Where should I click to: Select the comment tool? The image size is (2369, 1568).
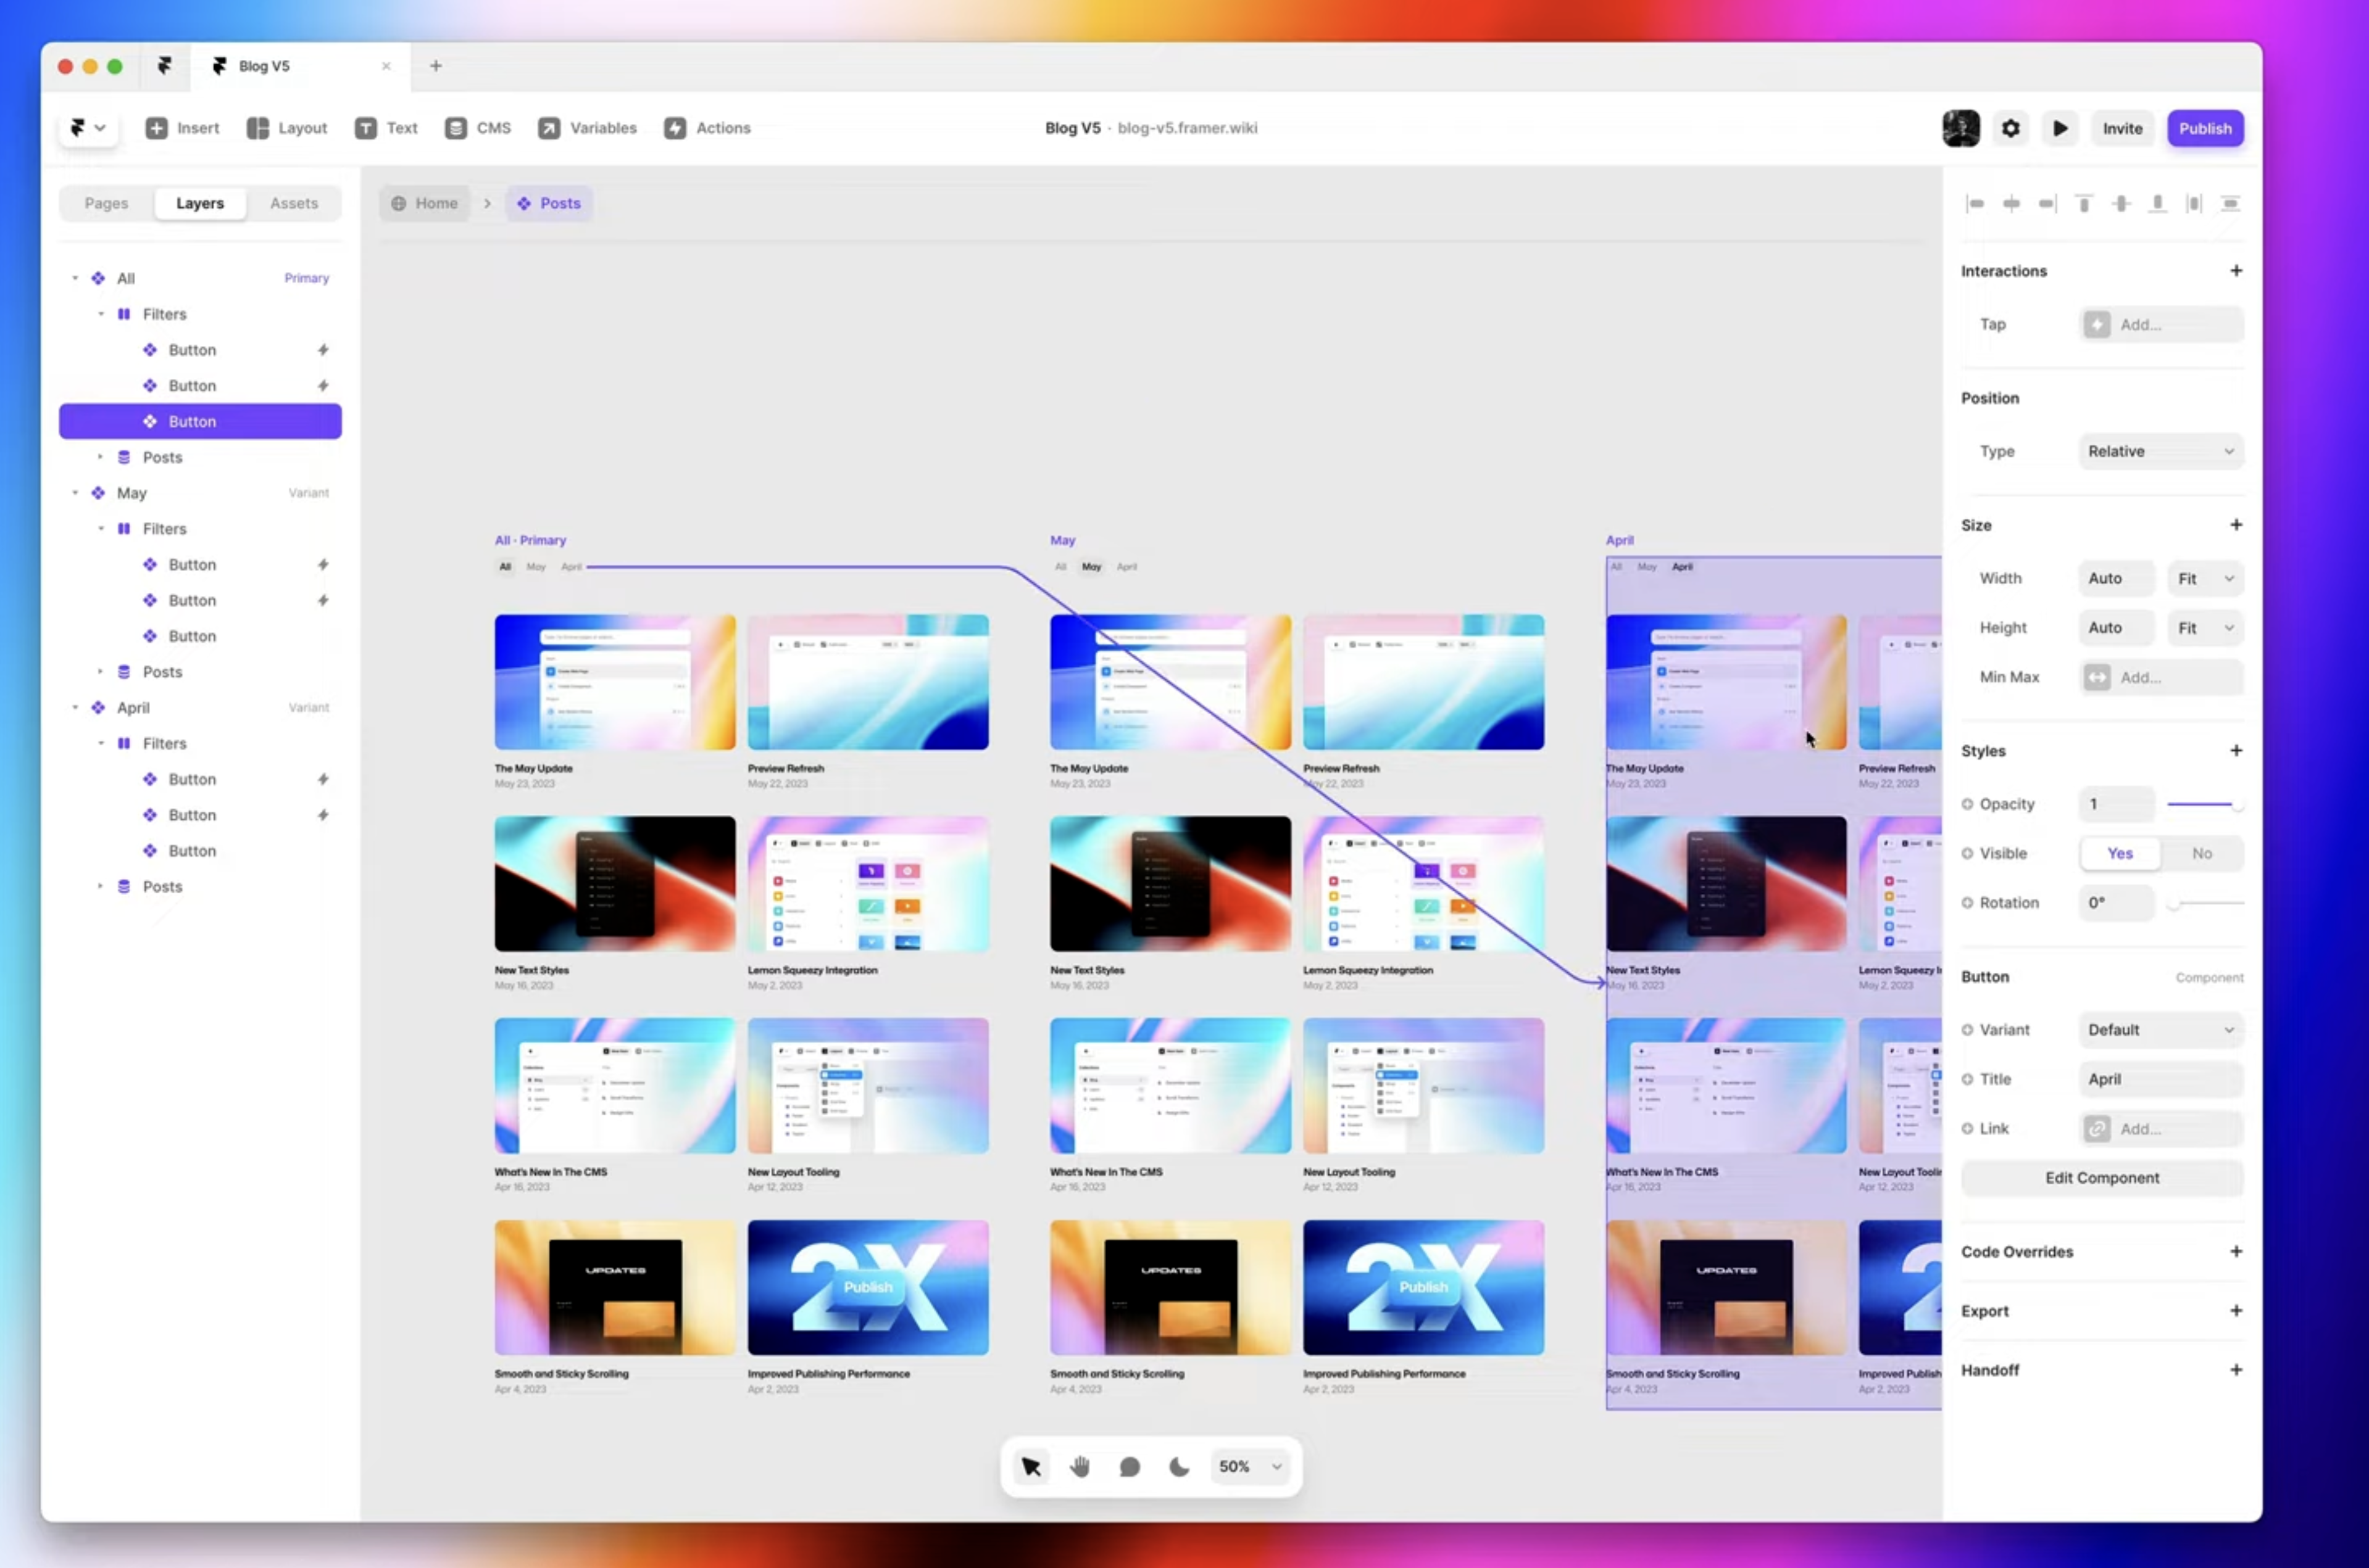(1130, 1466)
